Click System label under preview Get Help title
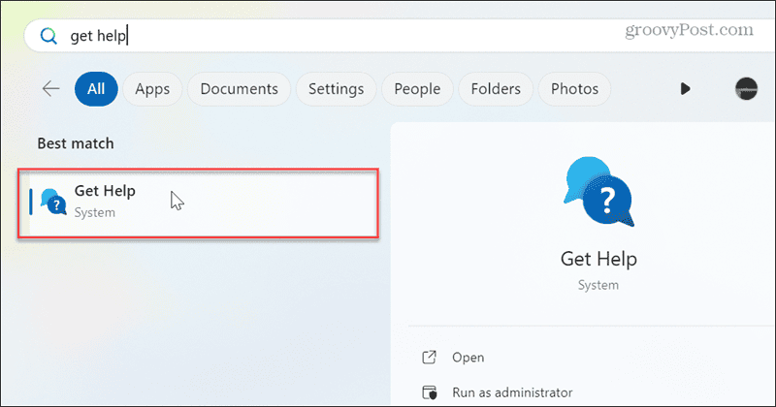This screenshot has height=407, width=776. click(598, 285)
